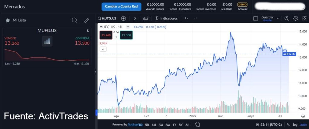Toggle the log scale option
The image size is (309, 129).
pyautogui.click(x=295, y=124)
